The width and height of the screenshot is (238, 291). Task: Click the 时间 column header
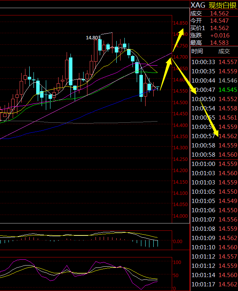(197, 51)
